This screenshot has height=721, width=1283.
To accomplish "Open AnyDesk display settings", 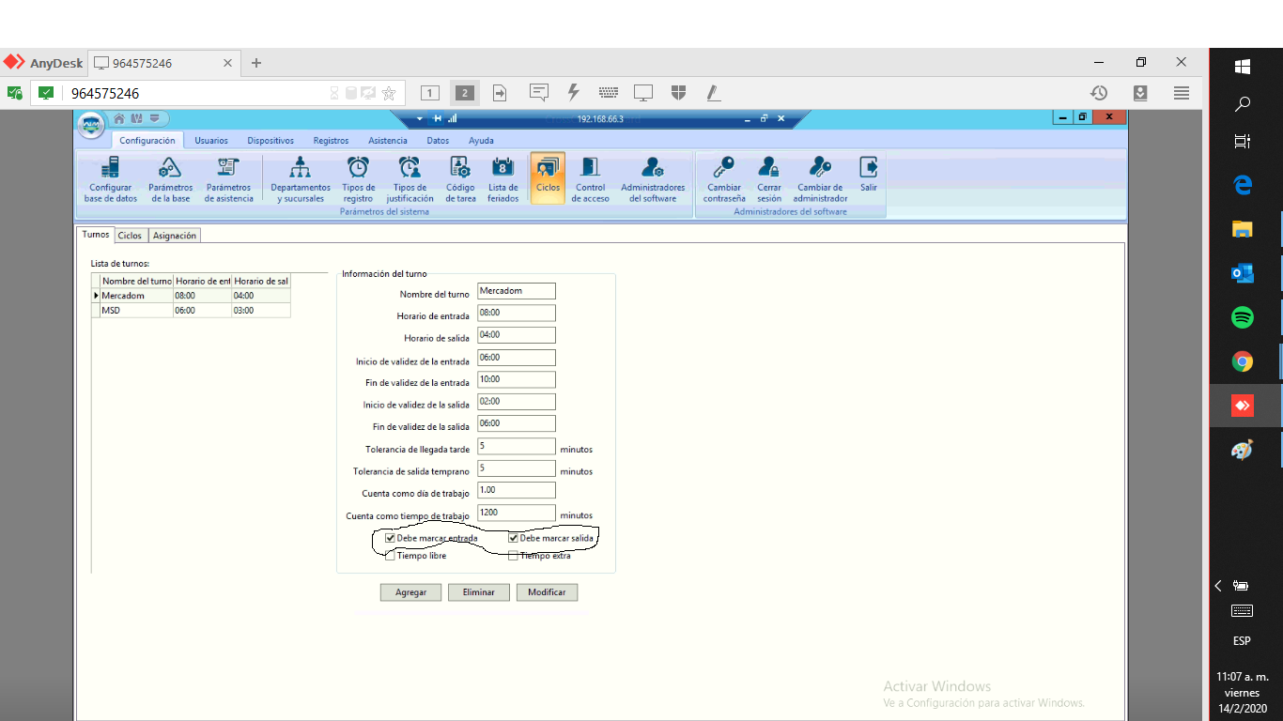I will coord(643,93).
